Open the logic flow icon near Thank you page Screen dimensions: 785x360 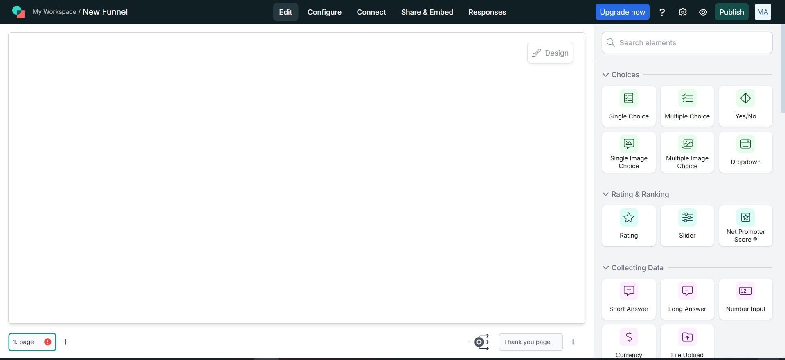[x=479, y=342]
